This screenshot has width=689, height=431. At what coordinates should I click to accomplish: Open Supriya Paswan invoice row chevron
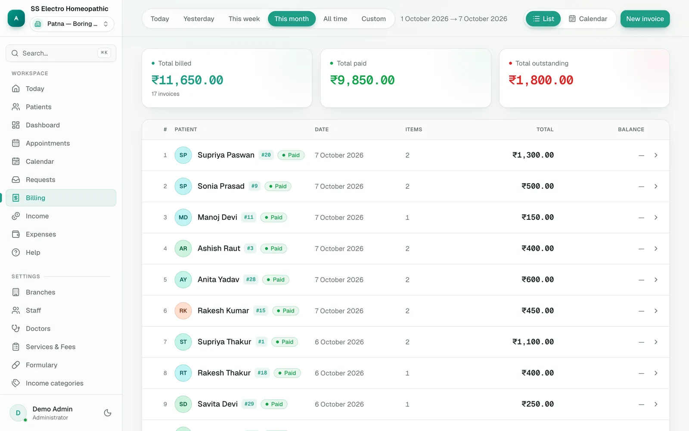(x=656, y=155)
